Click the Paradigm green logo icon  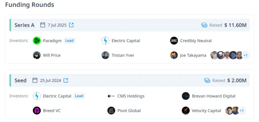point(37,41)
